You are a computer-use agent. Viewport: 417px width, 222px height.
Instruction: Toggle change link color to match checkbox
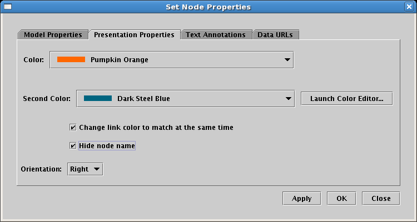73,128
